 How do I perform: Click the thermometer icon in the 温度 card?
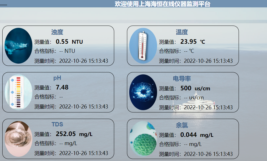[143, 46]
